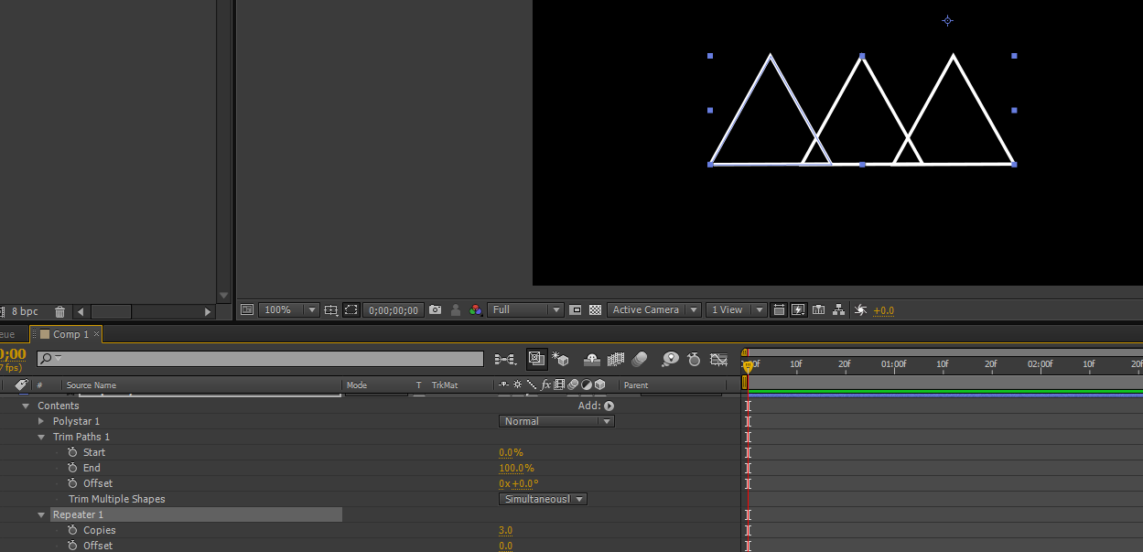Click the Label tag column header
Viewport: 1143px width, 552px height.
coord(21,385)
